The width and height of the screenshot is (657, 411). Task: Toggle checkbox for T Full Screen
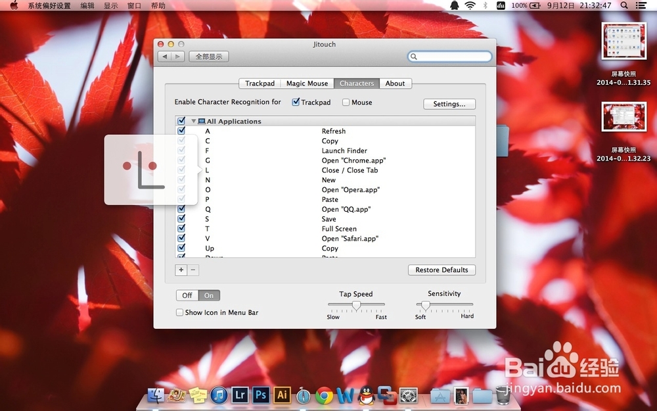(181, 228)
